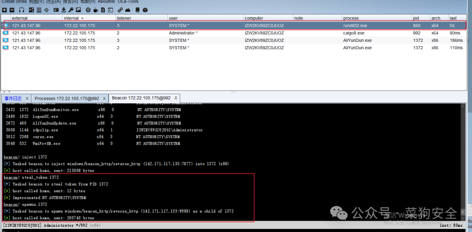The image size is (472, 232).
Task: Close the Beacon 172.22.105.175@992 tab
Action: [176, 98]
